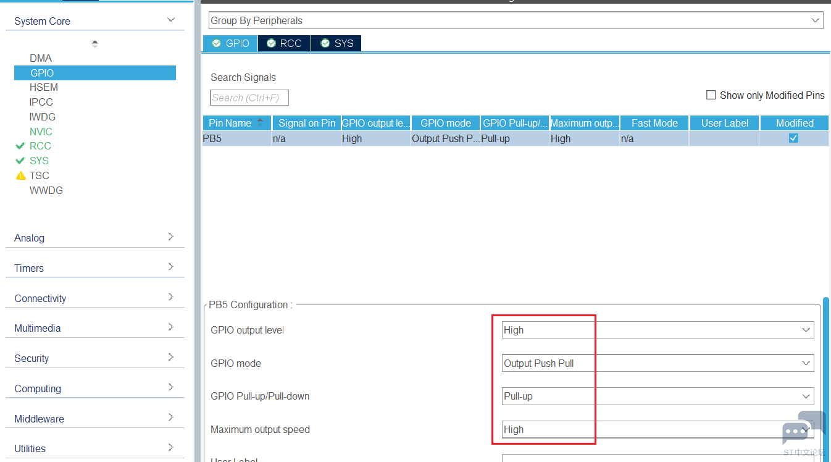The image size is (831, 462).
Task: Click the check icon on RCC tab
Action: [x=271, y=43]
